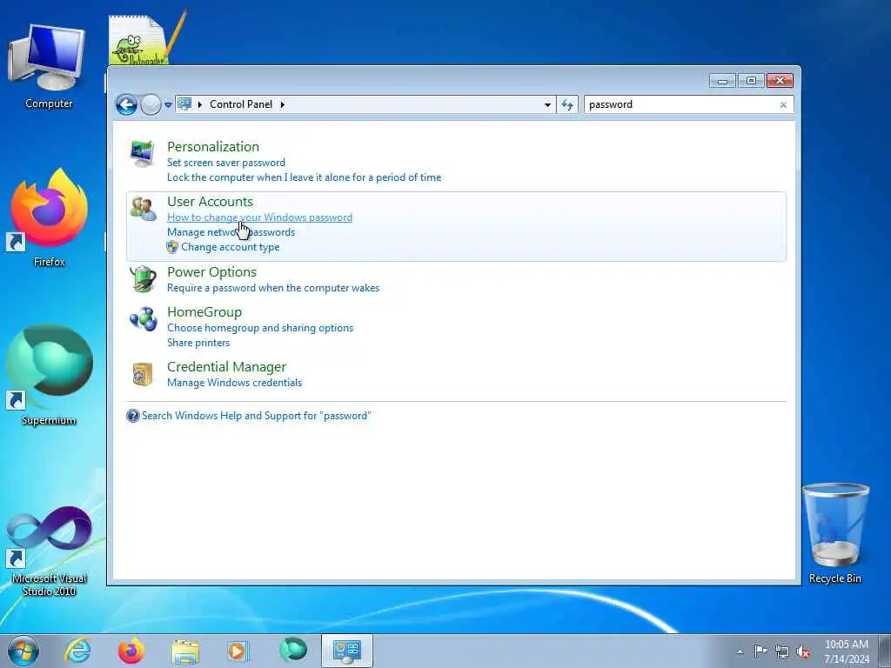This screenshot has width=891, height=668.
Task: Show hidden tray icons arrow
Action: click(740, 651)
